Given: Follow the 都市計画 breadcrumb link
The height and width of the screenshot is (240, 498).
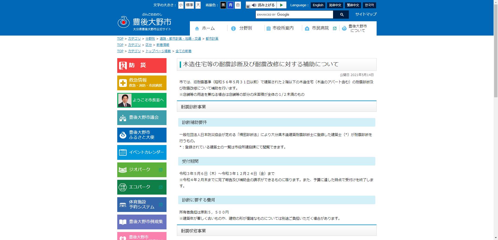Looking at the screenshot, I should (x=212, y=38).
